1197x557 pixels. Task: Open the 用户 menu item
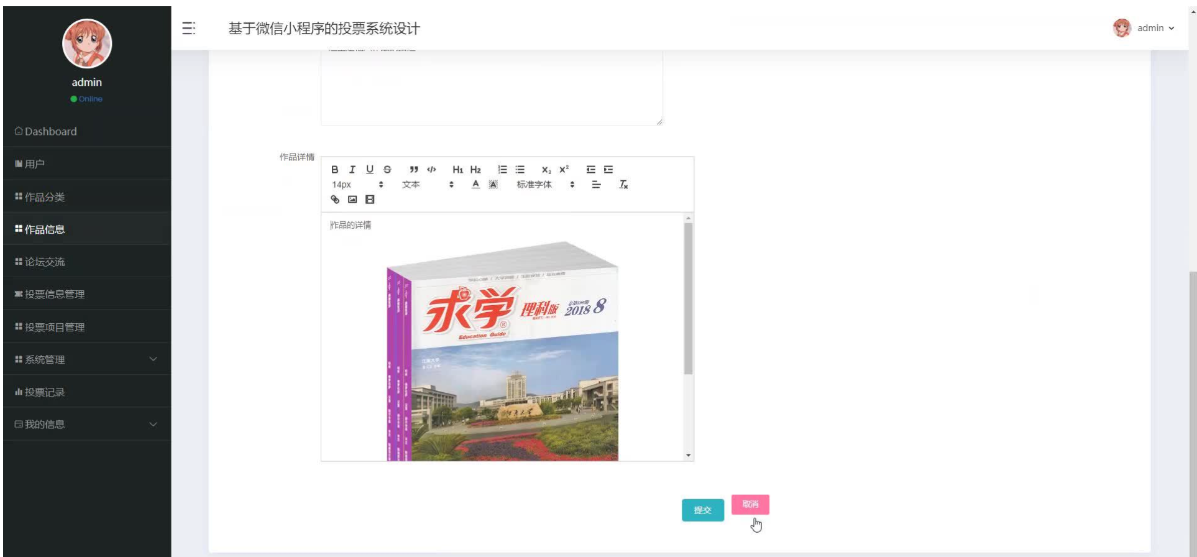(x=86, y=163)
